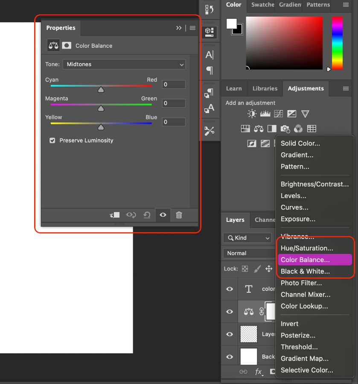This screenshot has width=358, height=384.
Task: Open the Adjustments panel menu
Action: pos(346,89)
